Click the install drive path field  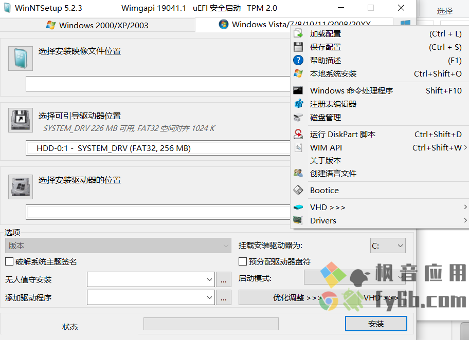click(158, 212)
